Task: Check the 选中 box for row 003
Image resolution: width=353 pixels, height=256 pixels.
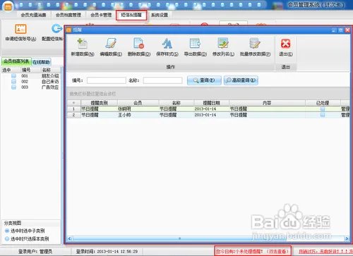Action: [13, 87]
